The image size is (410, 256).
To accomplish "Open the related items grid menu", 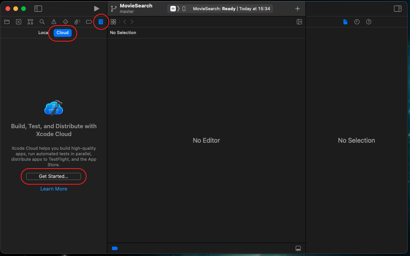I will (x=113, y=22).
